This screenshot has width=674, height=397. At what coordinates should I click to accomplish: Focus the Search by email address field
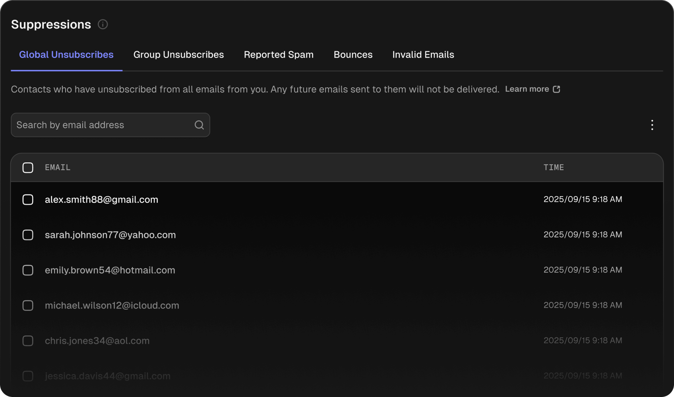(x=103, y=125)
